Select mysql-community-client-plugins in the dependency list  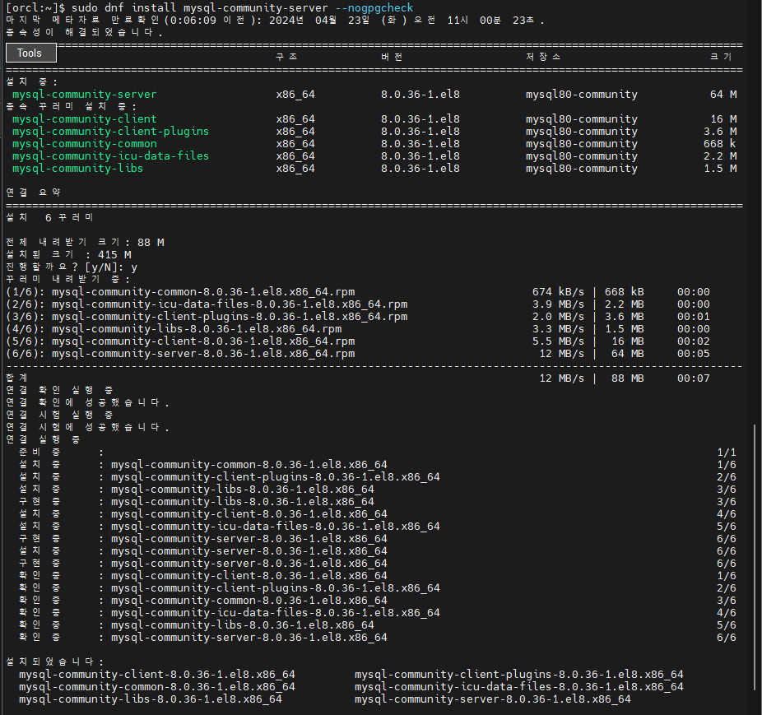click(x=110, y=132)
